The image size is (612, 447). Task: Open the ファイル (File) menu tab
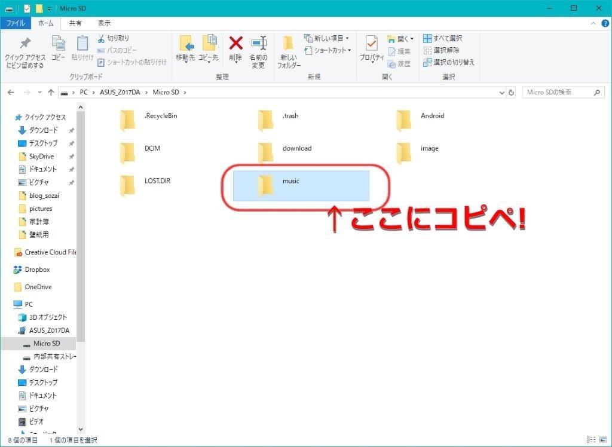16,23
